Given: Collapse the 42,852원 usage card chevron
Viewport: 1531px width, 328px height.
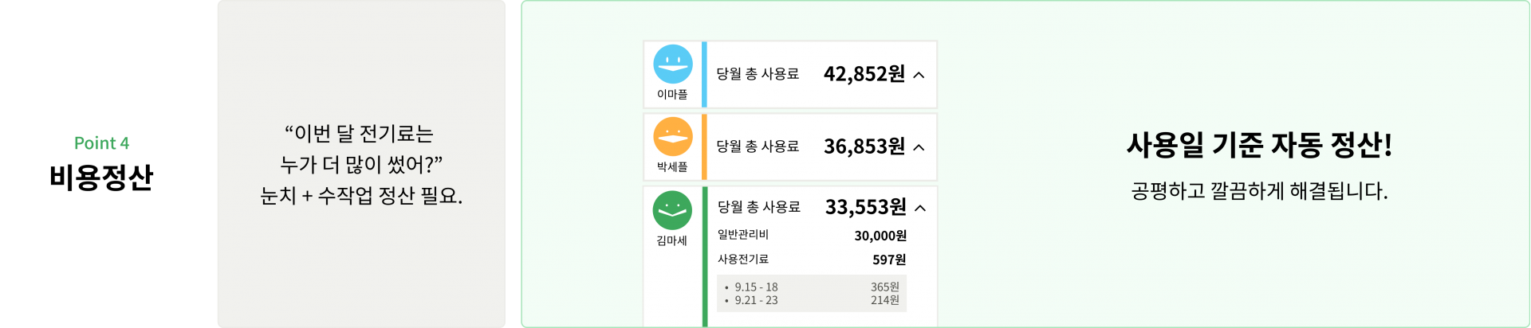Looking at the screenshot, I should (919, 75).
